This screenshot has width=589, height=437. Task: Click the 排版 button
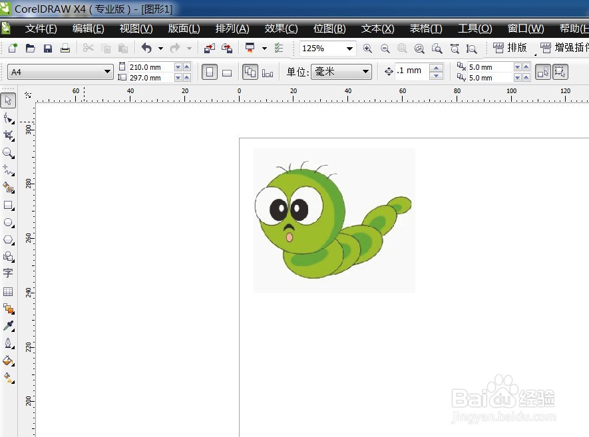[510, 48]
